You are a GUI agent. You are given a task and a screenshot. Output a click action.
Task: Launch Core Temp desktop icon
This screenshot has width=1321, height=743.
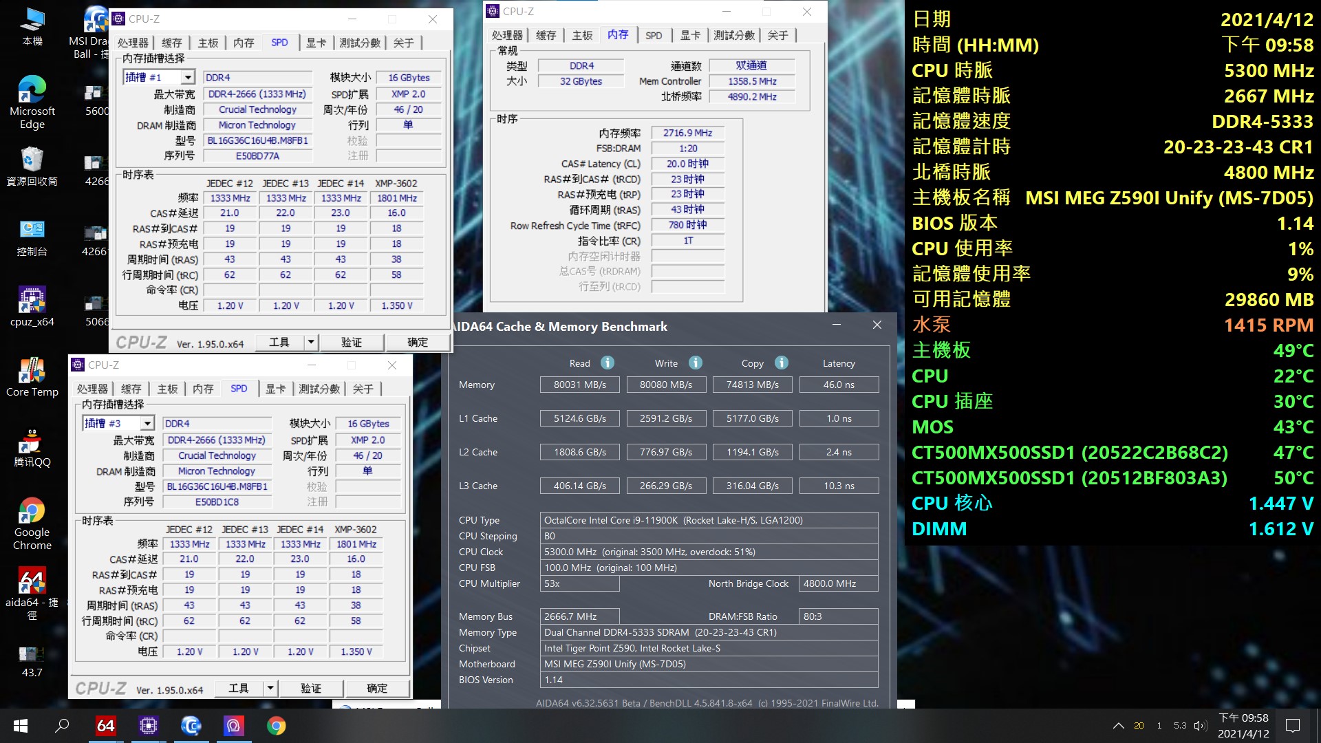point(32,377)
